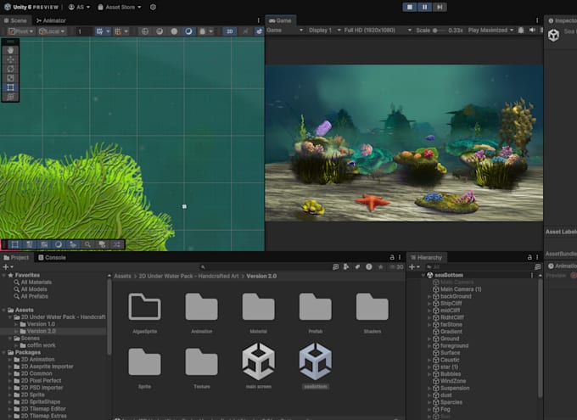This screenshot has height=420, width=577.
Task: Open Play Maximized dropdown
Action: pos(490,31)
